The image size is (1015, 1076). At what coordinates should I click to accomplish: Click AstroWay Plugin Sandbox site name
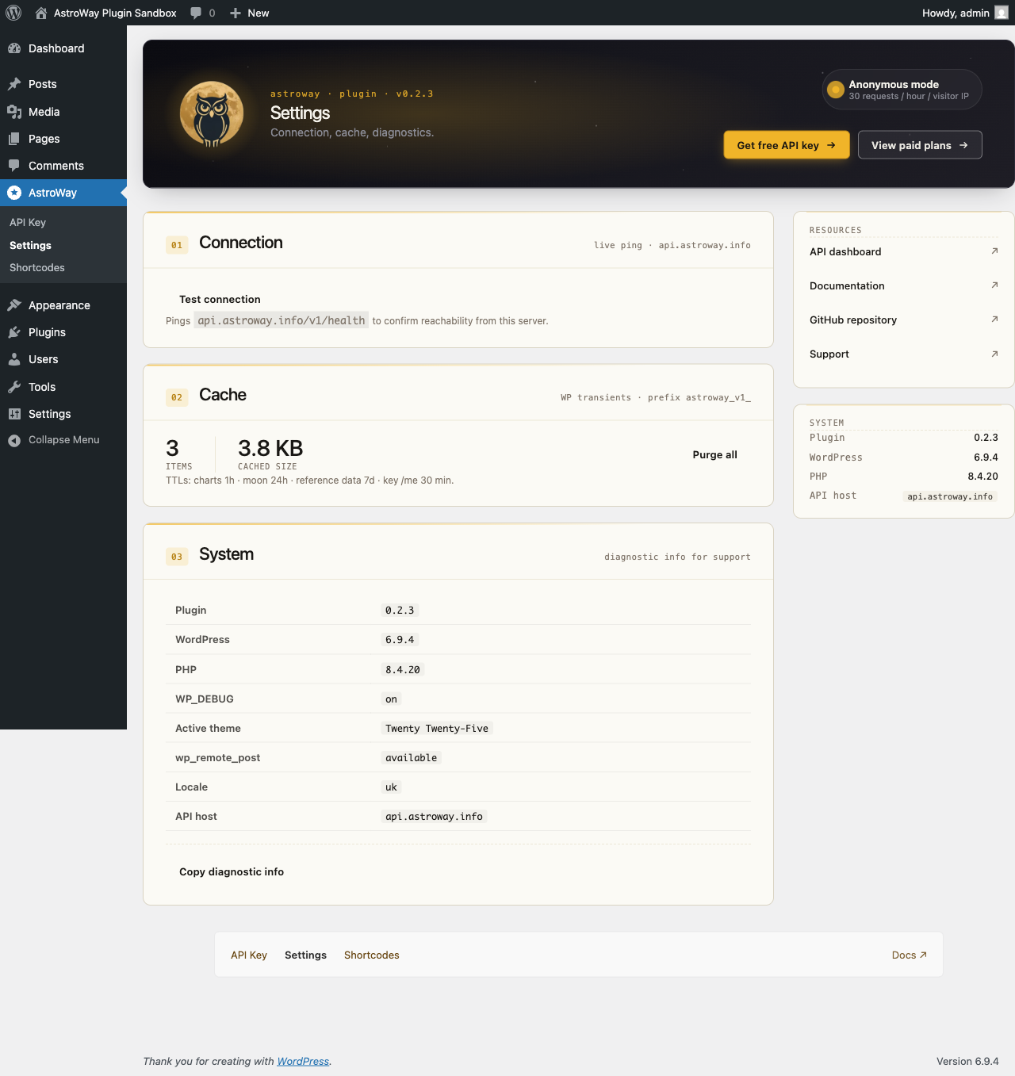115,13
